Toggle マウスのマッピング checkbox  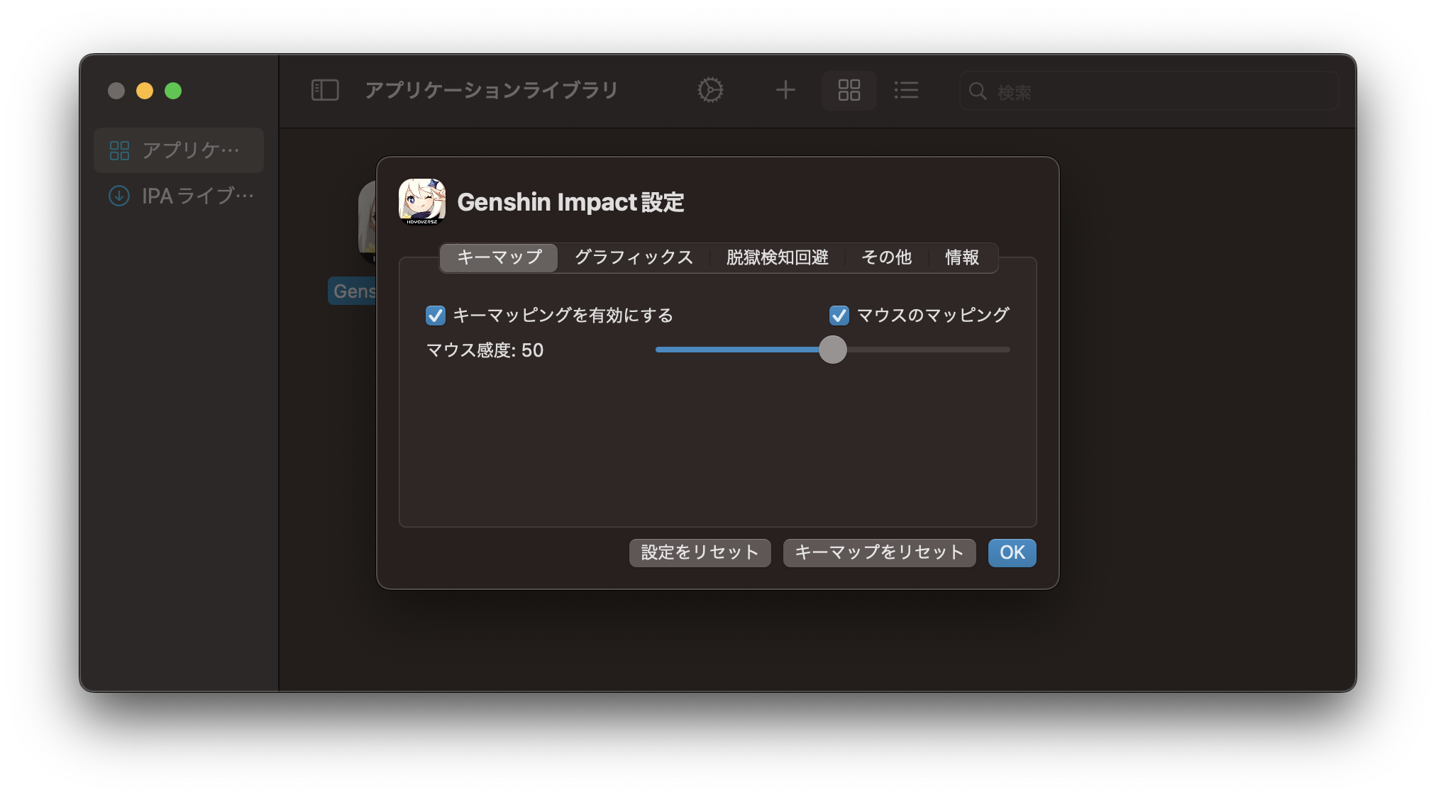pyautogui.click(x=839, y=316)
